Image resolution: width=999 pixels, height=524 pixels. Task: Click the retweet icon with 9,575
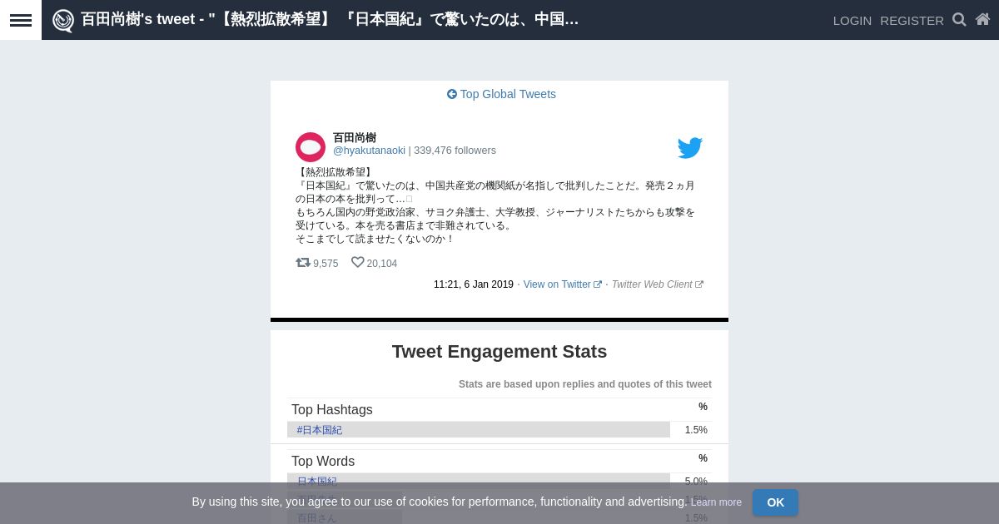(x=303, y=263)
